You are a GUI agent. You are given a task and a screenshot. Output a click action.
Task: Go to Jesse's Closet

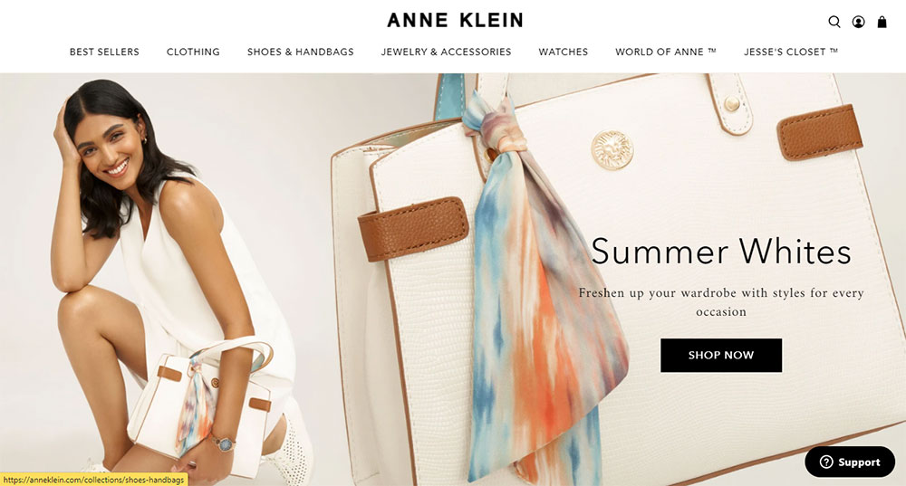coord(790,52)
